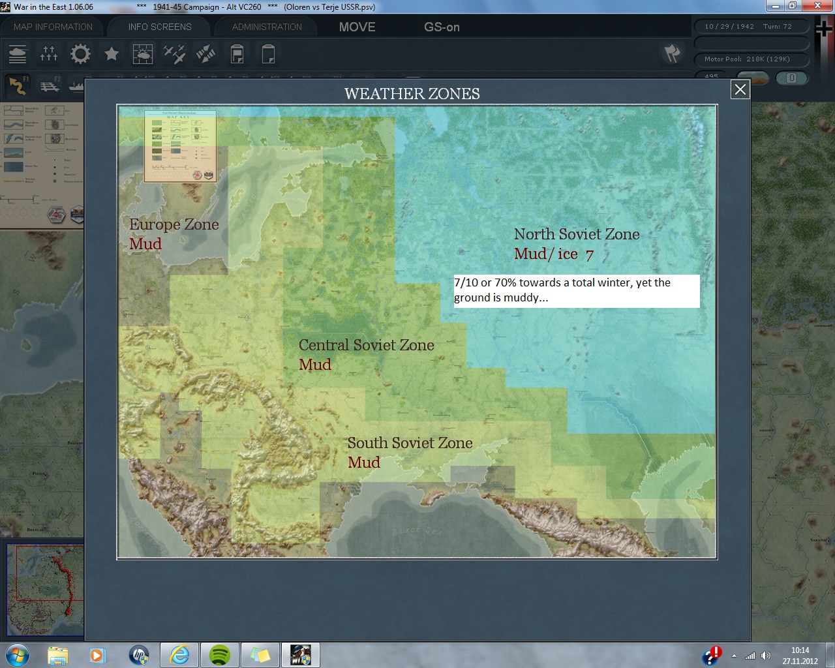This screenshot has height=668, width=835.
Task: Click the Europe Zone label
Action: coord(174,224)
